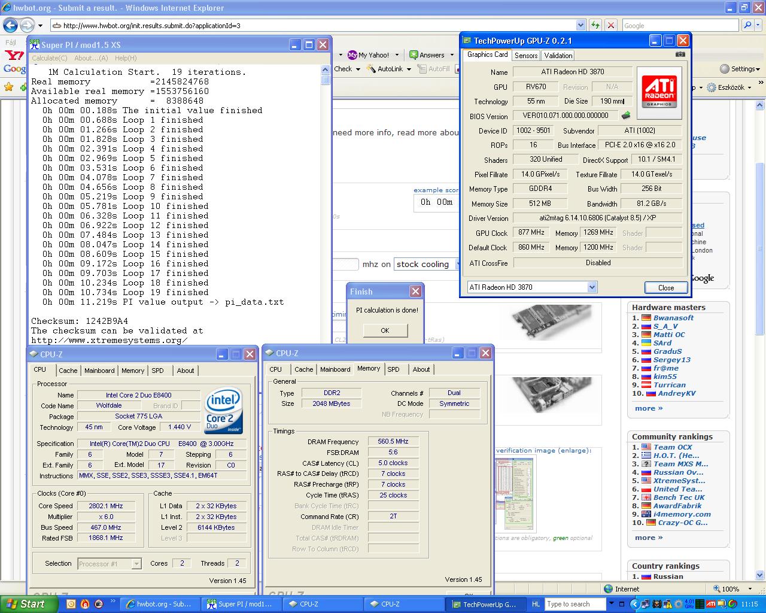Click the AutoFill toolbar icon
The image size is (766, 613).
coord(422,69)
